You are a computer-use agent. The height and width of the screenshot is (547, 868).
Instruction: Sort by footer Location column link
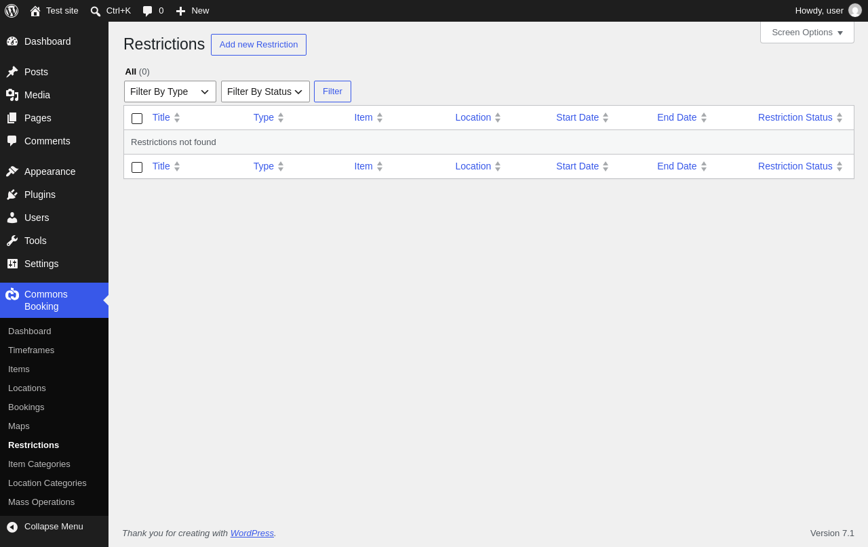473,166
